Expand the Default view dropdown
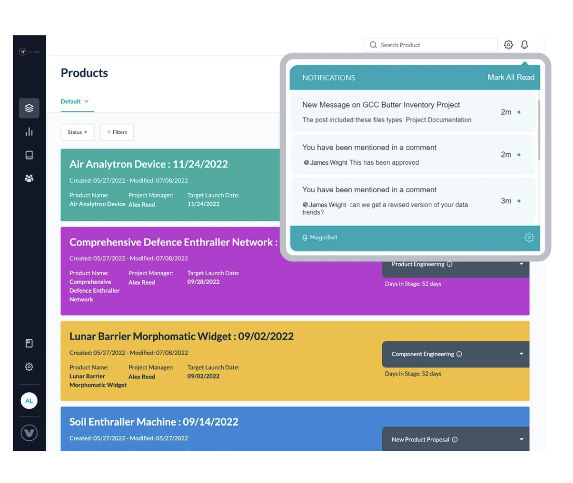The image size is (573, 483). (x=75, y=102)
